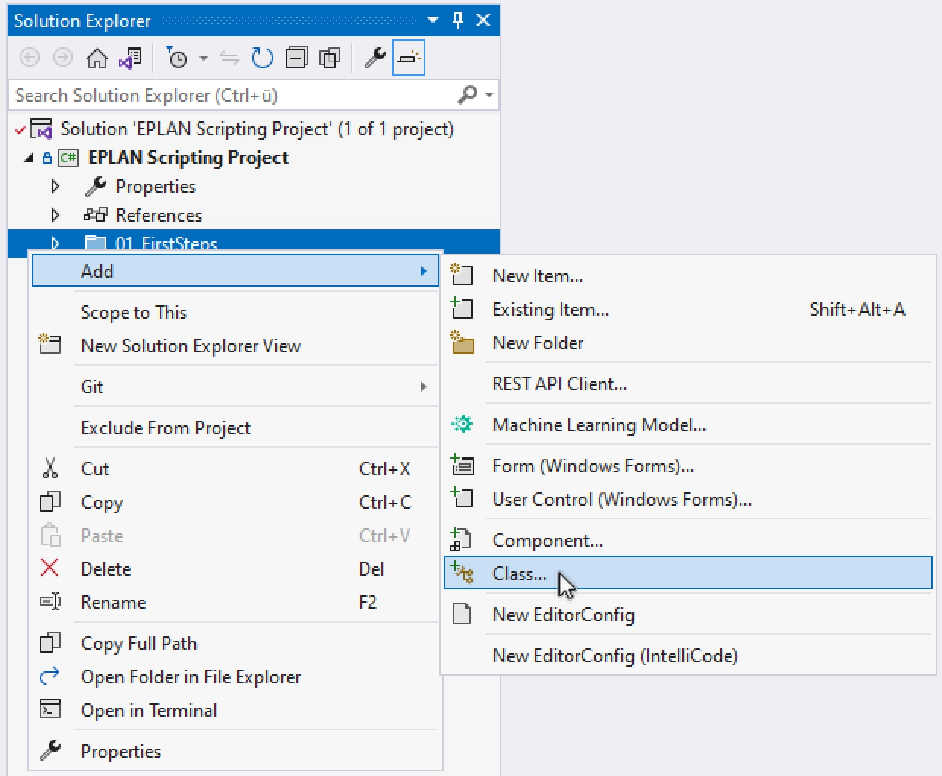Switch between solutions and folder views
942x776 pixels.
tap(130, 58)
